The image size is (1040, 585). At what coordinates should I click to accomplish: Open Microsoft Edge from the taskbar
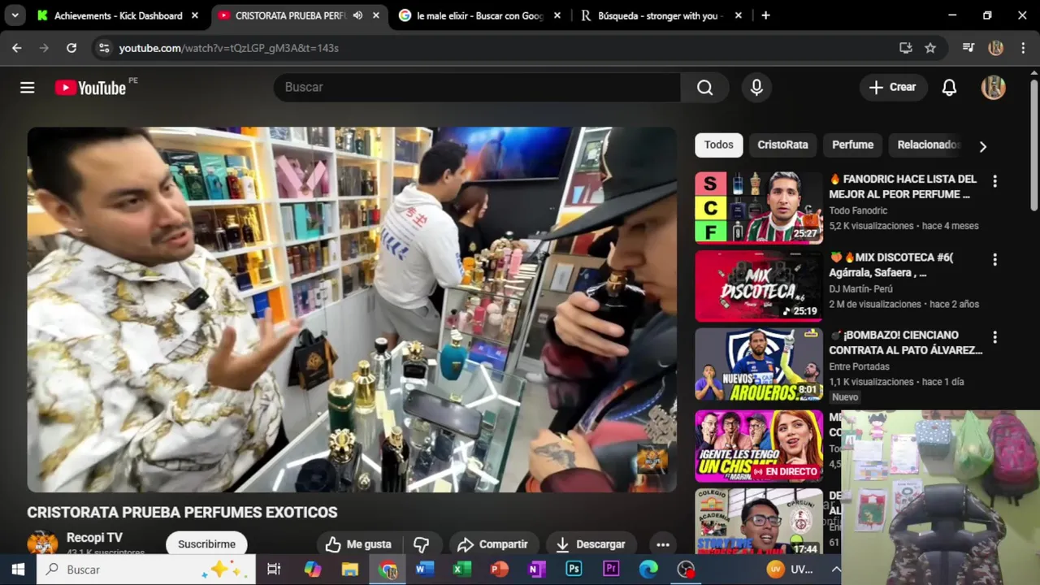point(648,570)
